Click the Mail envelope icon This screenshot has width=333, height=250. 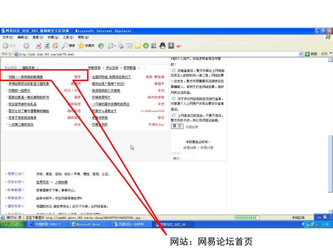point(111,46)
